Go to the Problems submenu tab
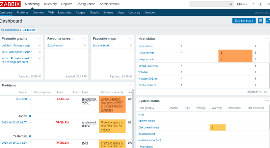The height and width of the screenshot is (148, 270). tap(22, 12)
